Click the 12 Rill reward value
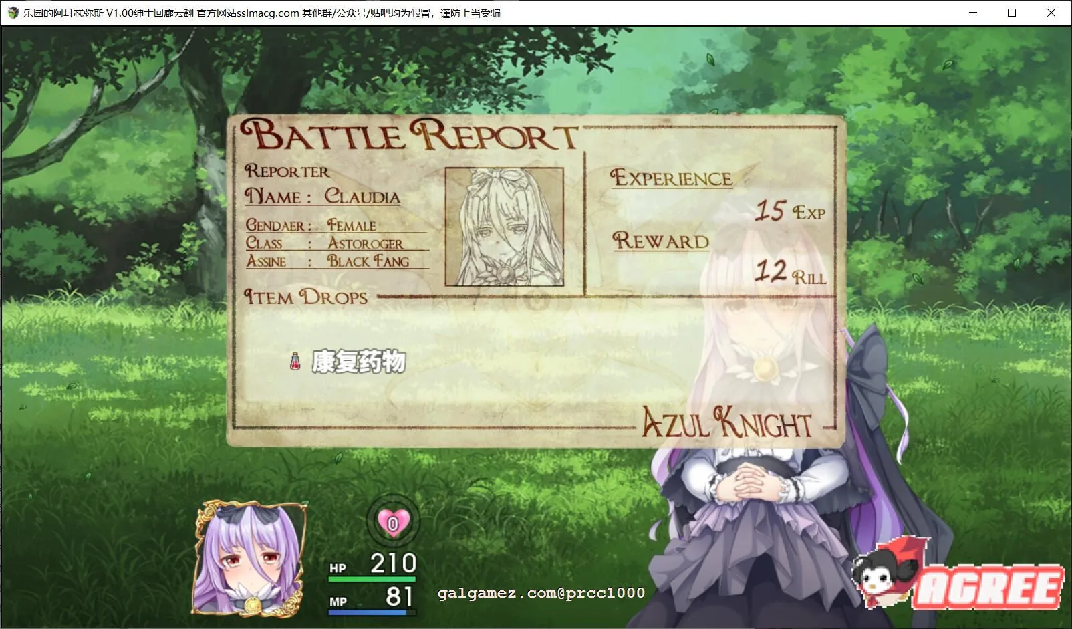 tap(791, 271)
